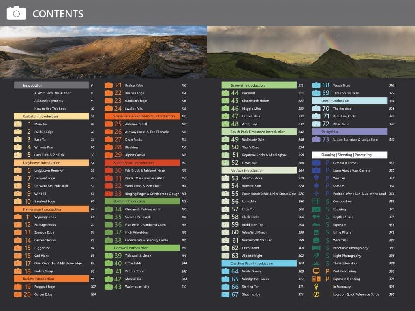This screenshot has height=311, width=415.
Task: Click the Golden Hour sunrise icon
Action: tap(316, 263)
